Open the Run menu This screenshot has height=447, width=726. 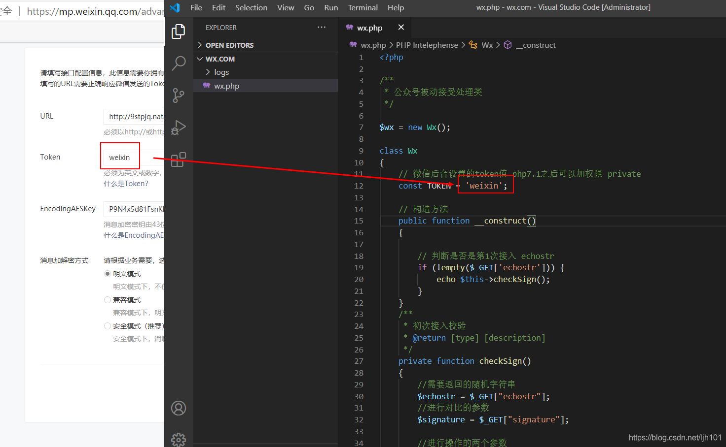[x=331, y=7]
